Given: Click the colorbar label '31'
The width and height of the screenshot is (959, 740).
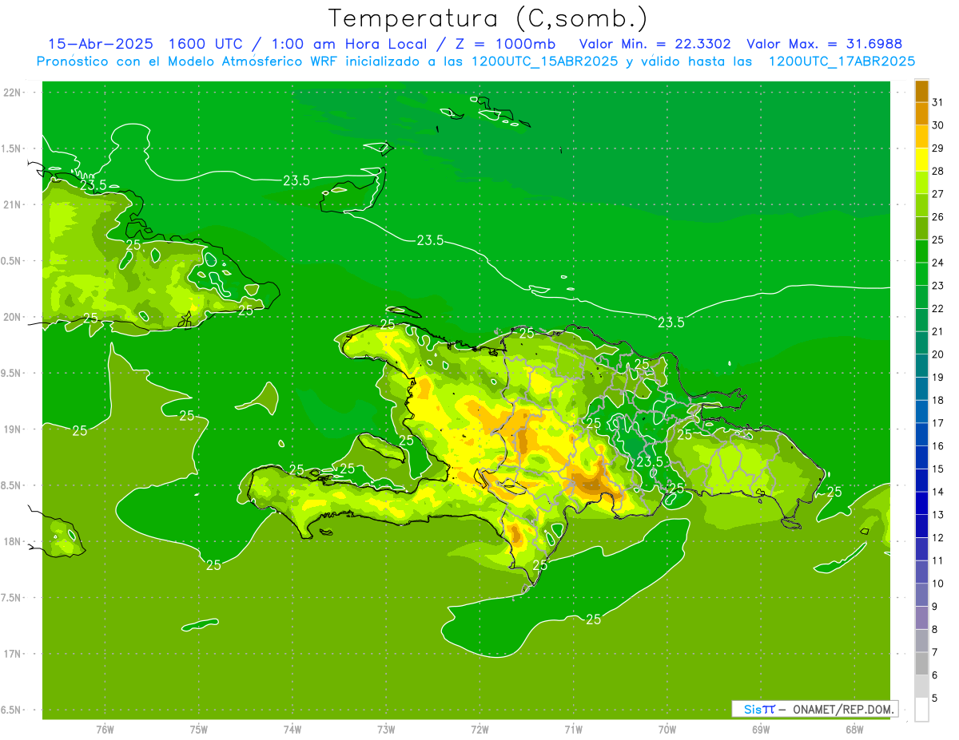Looking at the screenshot, I should point(938,102).
